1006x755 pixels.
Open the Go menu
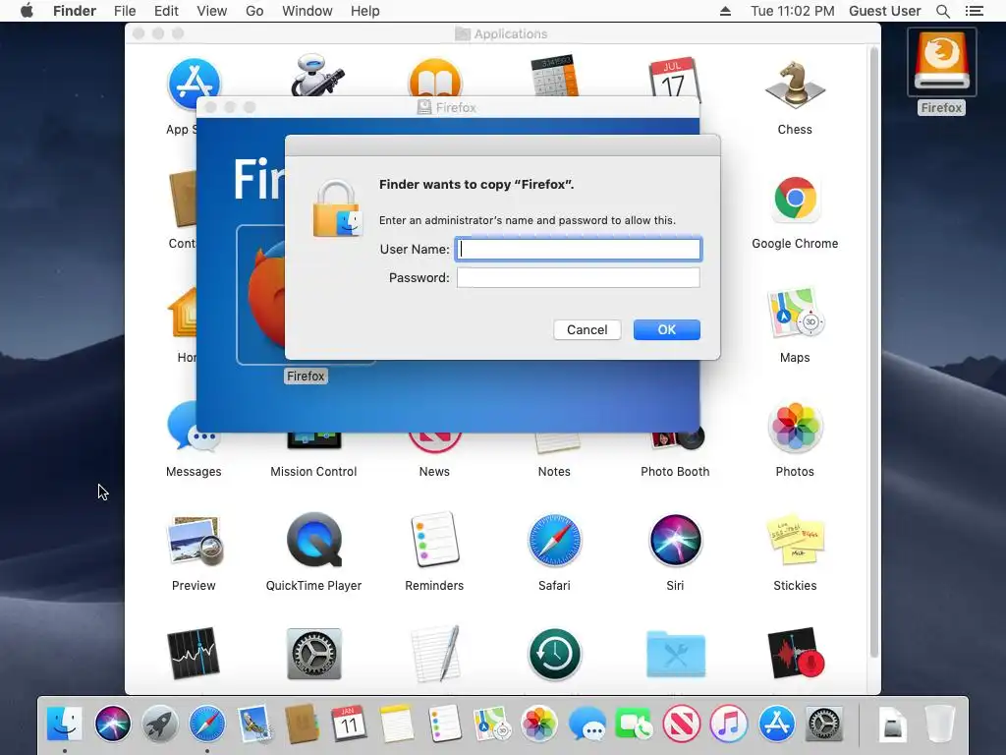point(254,11)
